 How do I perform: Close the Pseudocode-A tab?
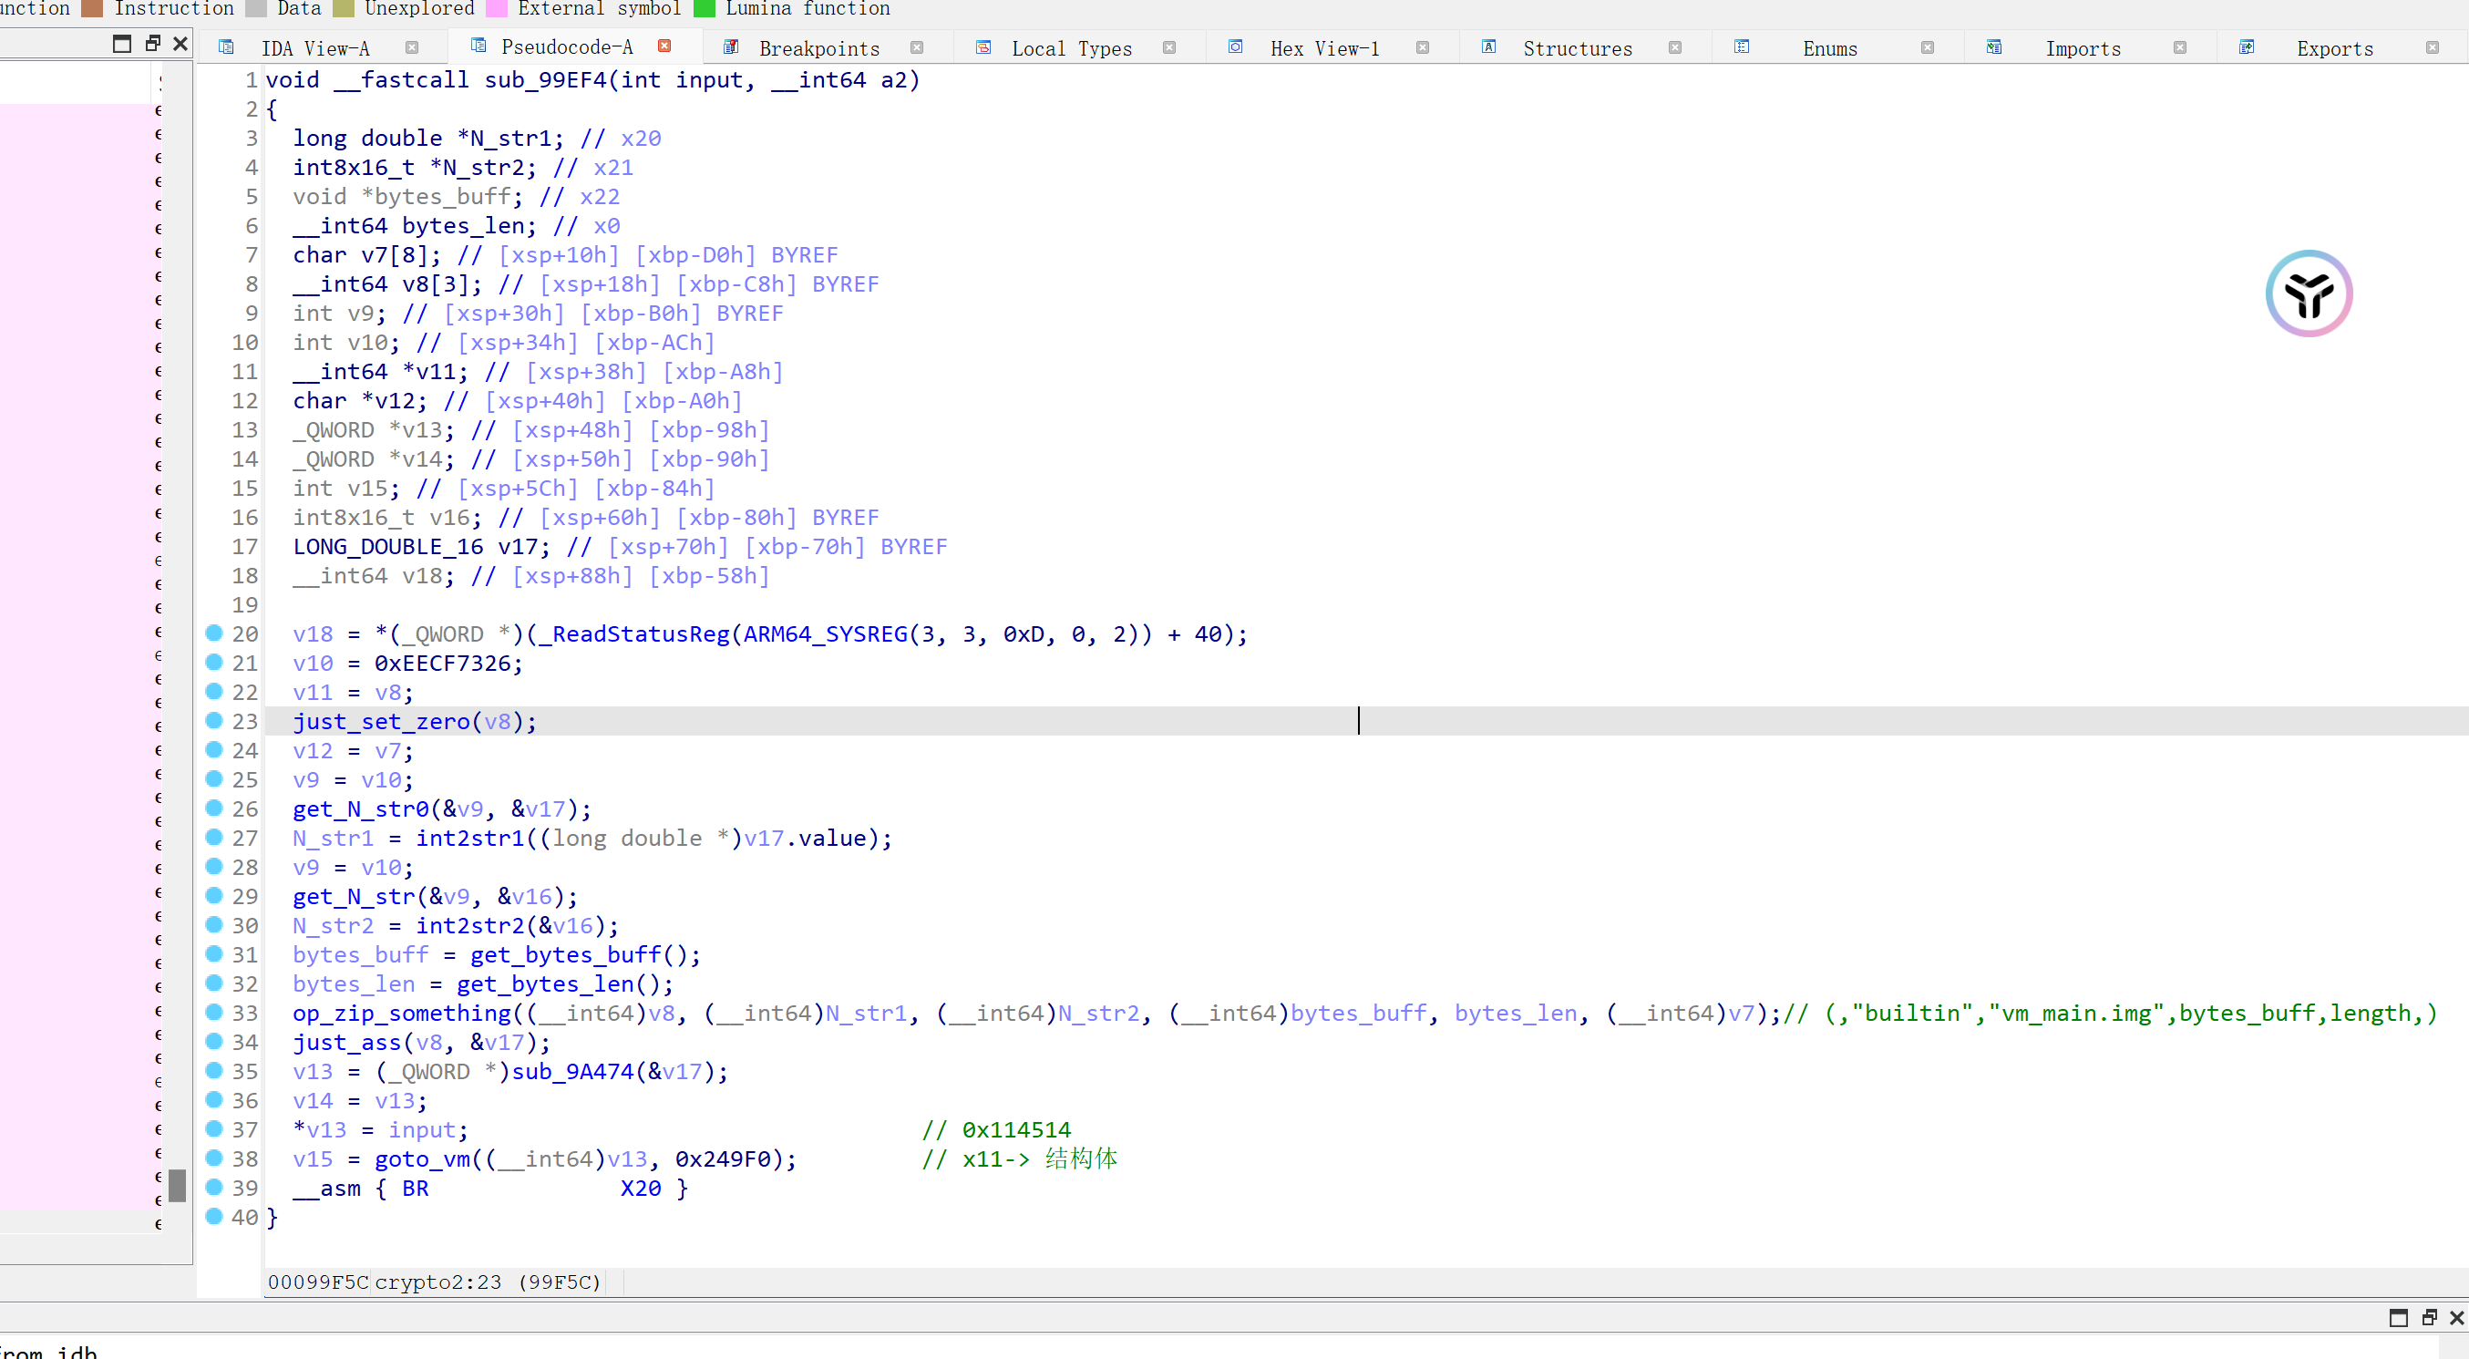tap(664, 46)
